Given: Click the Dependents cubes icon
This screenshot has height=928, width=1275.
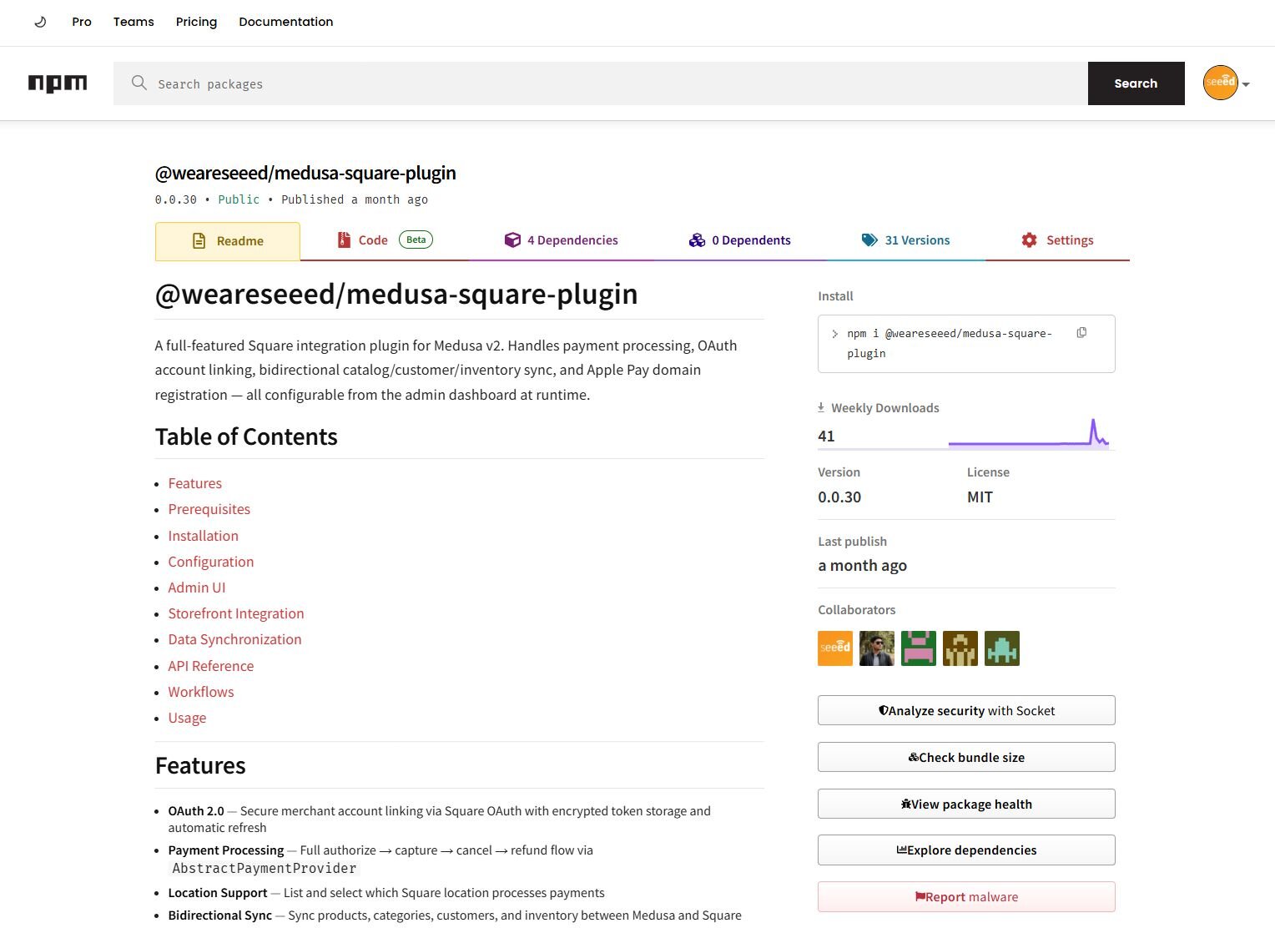Looking at the screenshot, I should [x=697, y=240].
